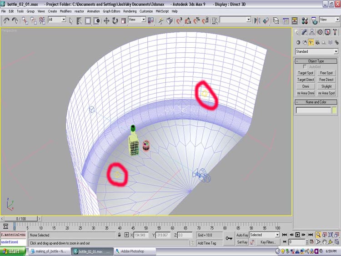This screenshot has width=341, height=256.
Task: Select the Cameras category icon
Action: [317, 42]
